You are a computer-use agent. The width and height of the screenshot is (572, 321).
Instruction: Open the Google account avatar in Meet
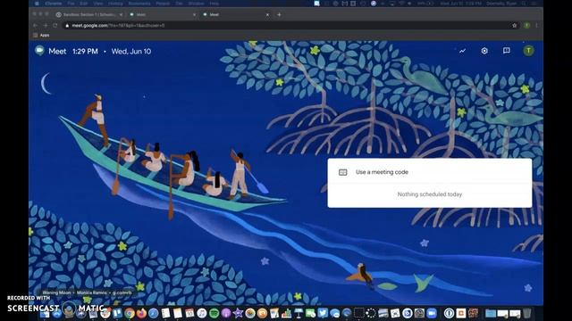pyautogui.click(x=528, y=51)
